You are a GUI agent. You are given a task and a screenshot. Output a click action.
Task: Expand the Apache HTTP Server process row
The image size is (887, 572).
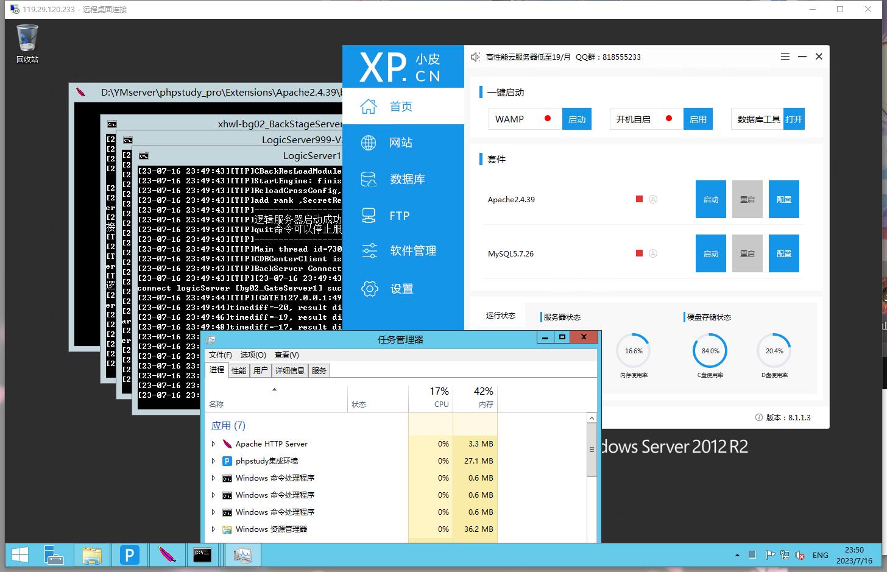[x=213, y=444]
